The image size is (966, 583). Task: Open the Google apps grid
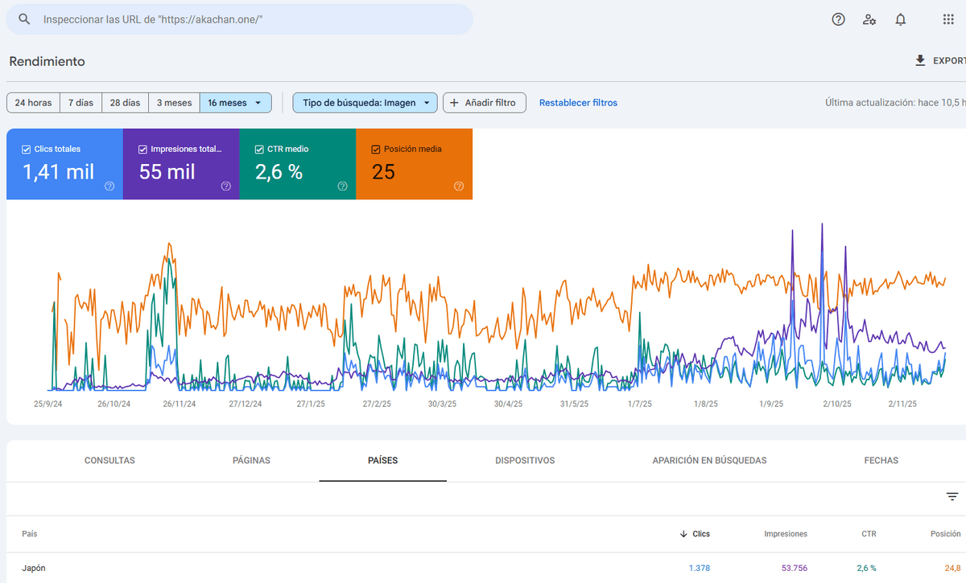[x=948, y=19]
